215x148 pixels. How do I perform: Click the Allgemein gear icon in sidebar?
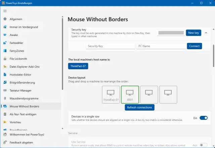tap(5, 19)
